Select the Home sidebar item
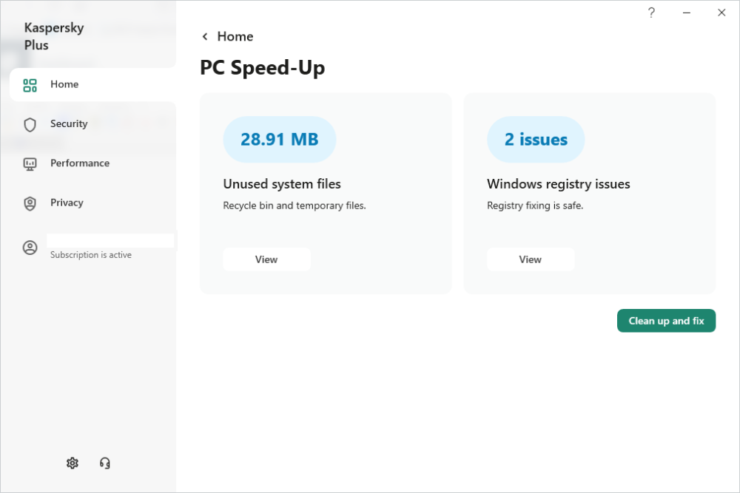The image size is (740, 493). pos(64,84)
